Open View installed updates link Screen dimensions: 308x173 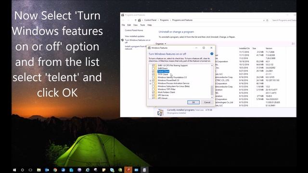click(135, 37)
